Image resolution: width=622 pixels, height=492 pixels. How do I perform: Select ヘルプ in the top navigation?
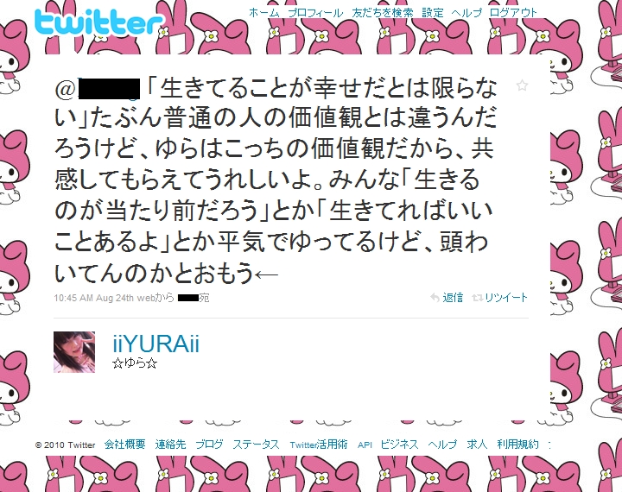coord(466,13)
